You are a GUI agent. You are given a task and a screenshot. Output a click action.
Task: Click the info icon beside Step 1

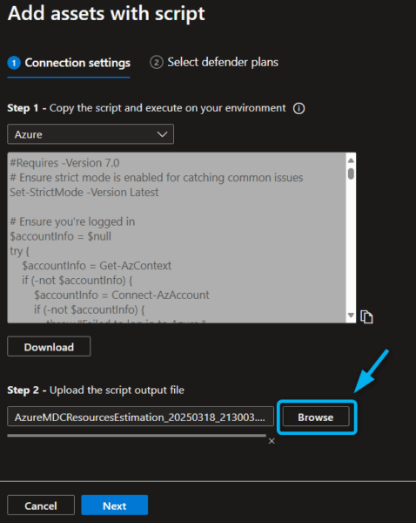pyautogui.click(x=299, y=108)
